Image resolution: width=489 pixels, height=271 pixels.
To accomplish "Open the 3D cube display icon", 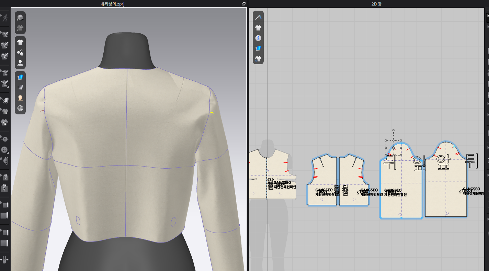I will (20, 18).
